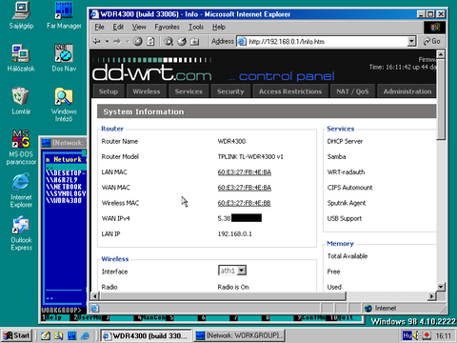This screenshot has width=457, height=343.
Task: Switch to the Setup tab
Action: point(109,91)
